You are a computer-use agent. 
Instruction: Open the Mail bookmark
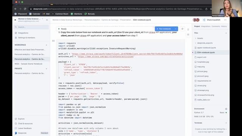coord(46,14)
